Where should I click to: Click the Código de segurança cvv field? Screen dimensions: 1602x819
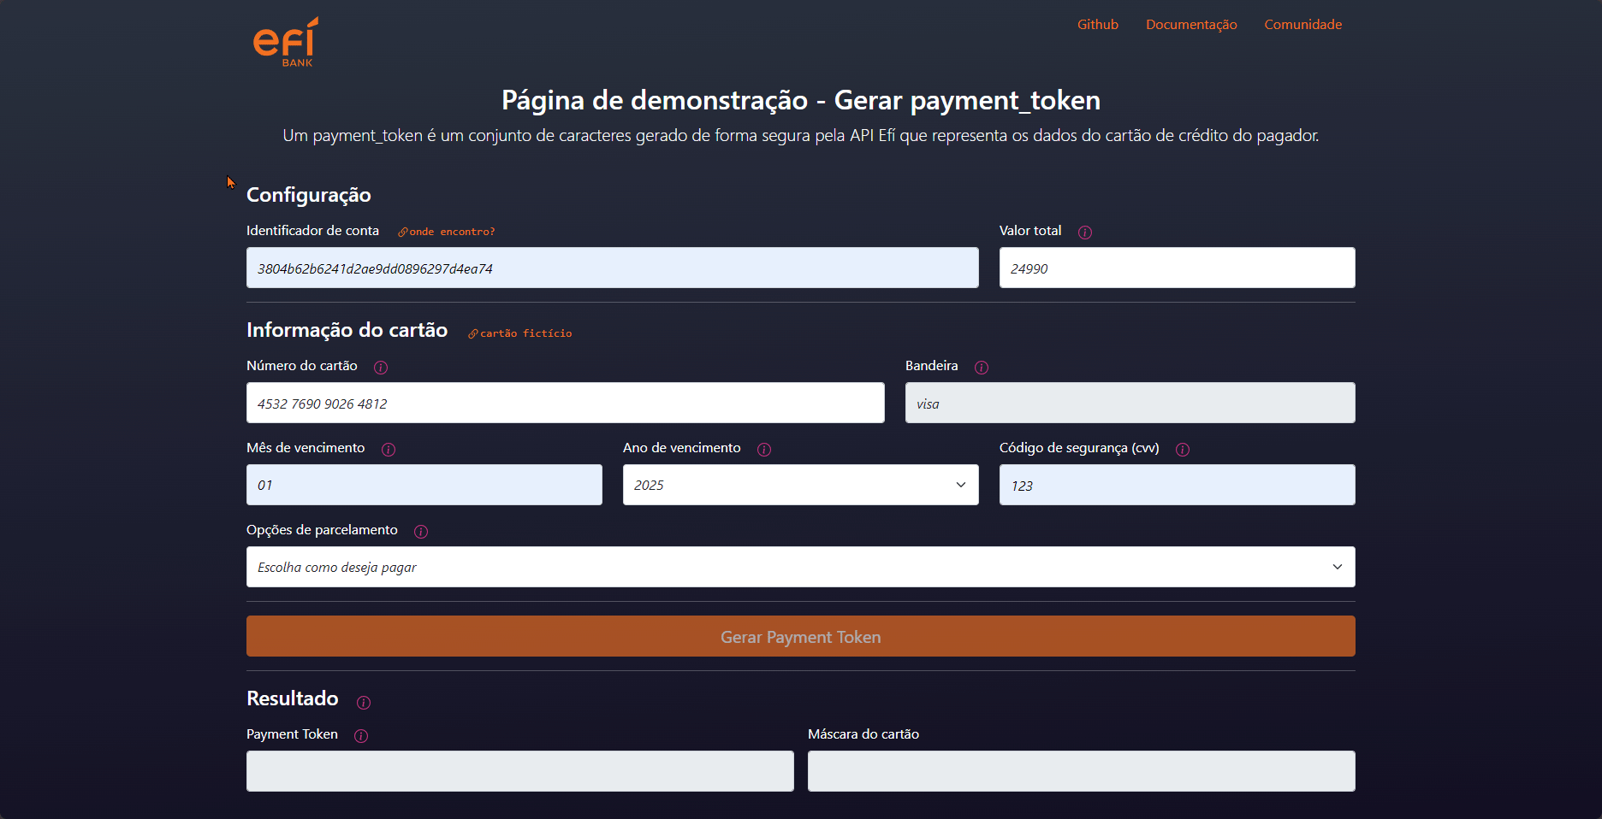pos(1178,485)
